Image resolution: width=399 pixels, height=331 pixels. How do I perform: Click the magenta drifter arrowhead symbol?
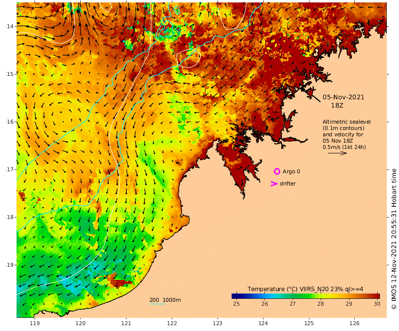[x=274, y=184]
